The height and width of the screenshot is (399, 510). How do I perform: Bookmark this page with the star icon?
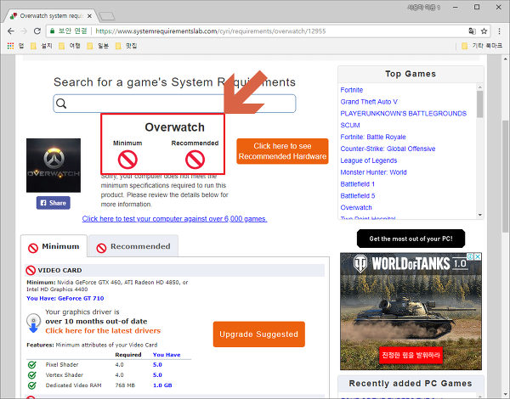click(x=484, y=31)
